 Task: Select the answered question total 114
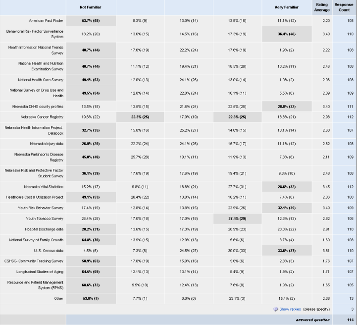[350, 320]
